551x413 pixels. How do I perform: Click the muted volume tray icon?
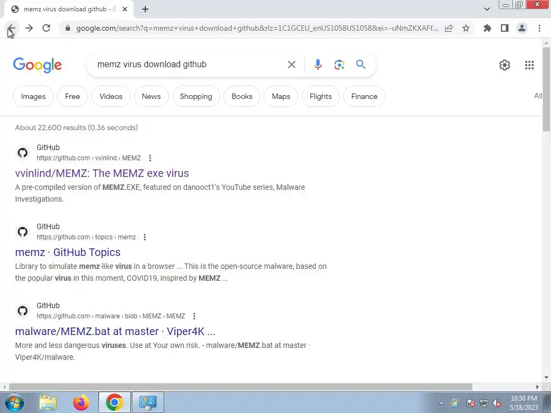(497, 403)
